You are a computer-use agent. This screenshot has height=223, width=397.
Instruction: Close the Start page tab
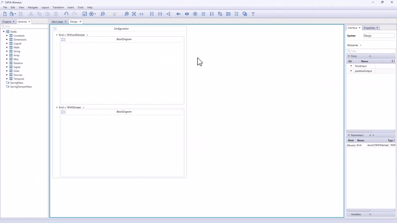click(x=66, y=22)
